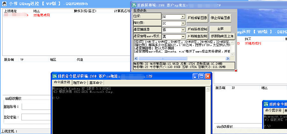Click the 上线地址 column header

click(x=10, y=11)
